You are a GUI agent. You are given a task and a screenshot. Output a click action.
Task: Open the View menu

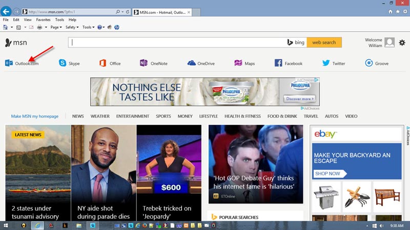click(x=28, y=19)
